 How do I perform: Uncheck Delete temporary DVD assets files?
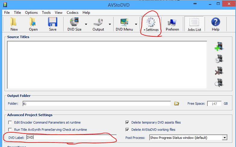pyautogui.click(x=127, y=122)
